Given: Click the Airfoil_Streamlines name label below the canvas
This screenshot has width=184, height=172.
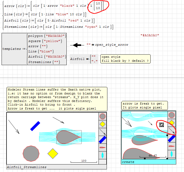Looking at the screenshot, I should [27, 167].
